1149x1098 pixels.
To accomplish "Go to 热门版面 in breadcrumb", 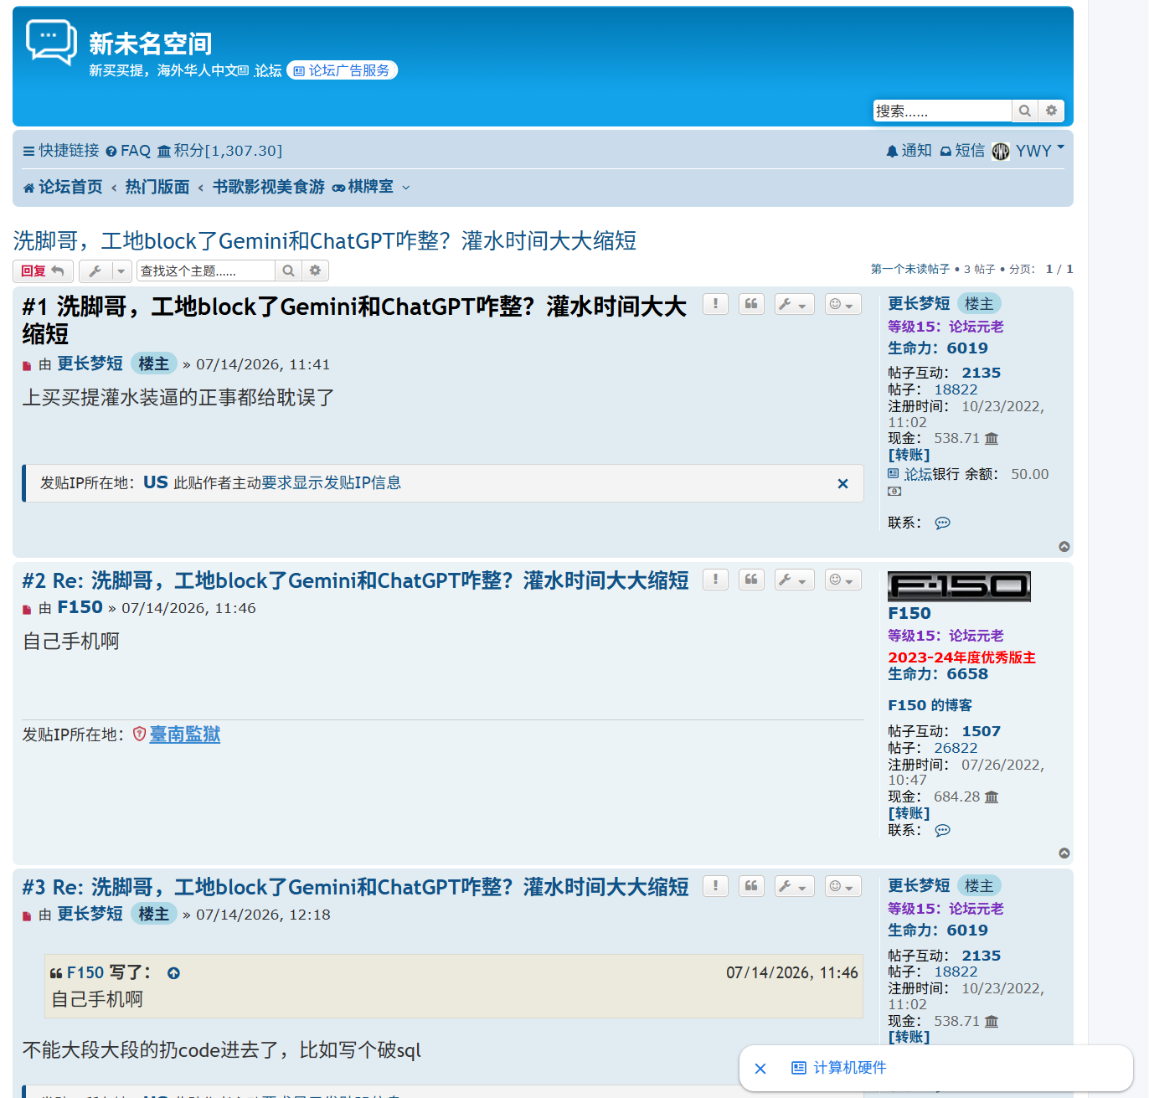I will 157,187.
